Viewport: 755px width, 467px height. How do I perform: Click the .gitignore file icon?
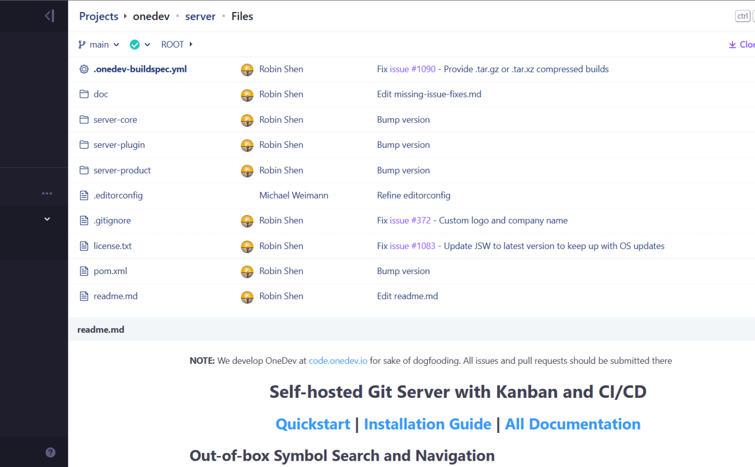click(x=84, y=221)
